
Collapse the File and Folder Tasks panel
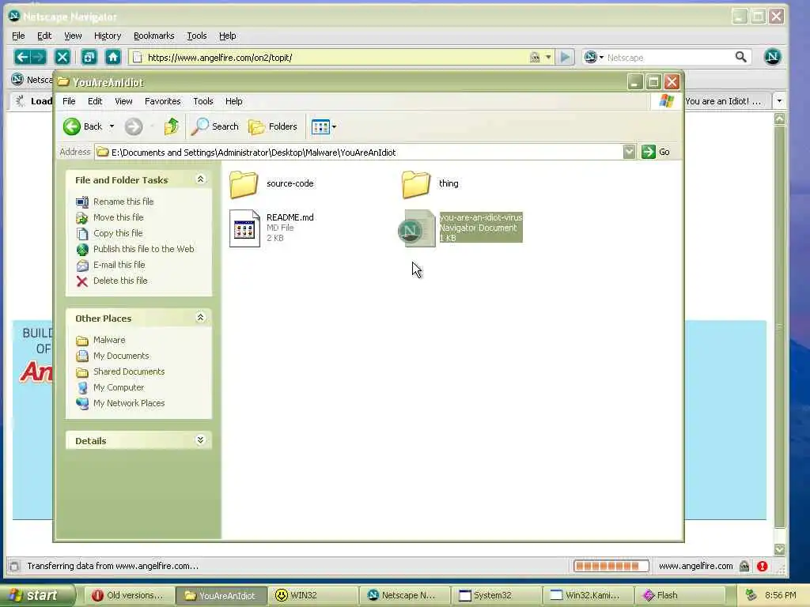(x=200, y=179)
